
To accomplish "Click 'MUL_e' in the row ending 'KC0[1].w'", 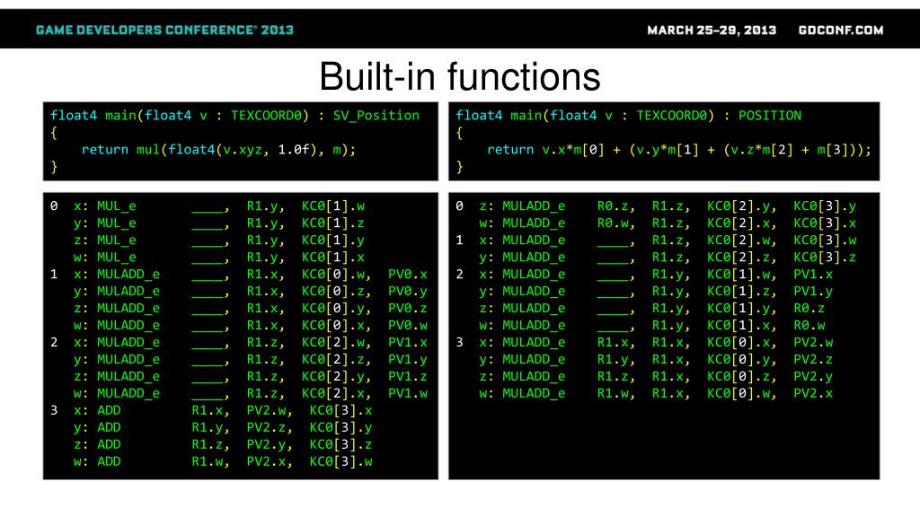I will 116,206.
